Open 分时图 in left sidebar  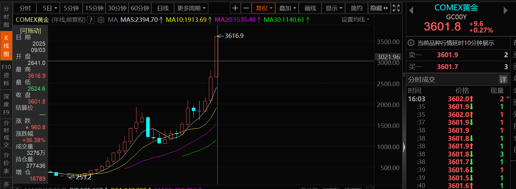(6, 16)
